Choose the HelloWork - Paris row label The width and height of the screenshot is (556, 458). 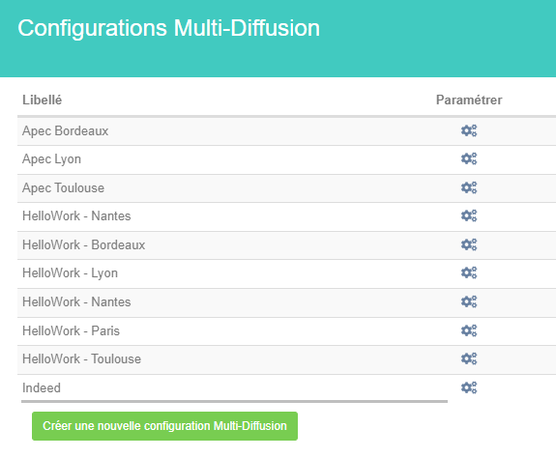click(x=71, y=330)
